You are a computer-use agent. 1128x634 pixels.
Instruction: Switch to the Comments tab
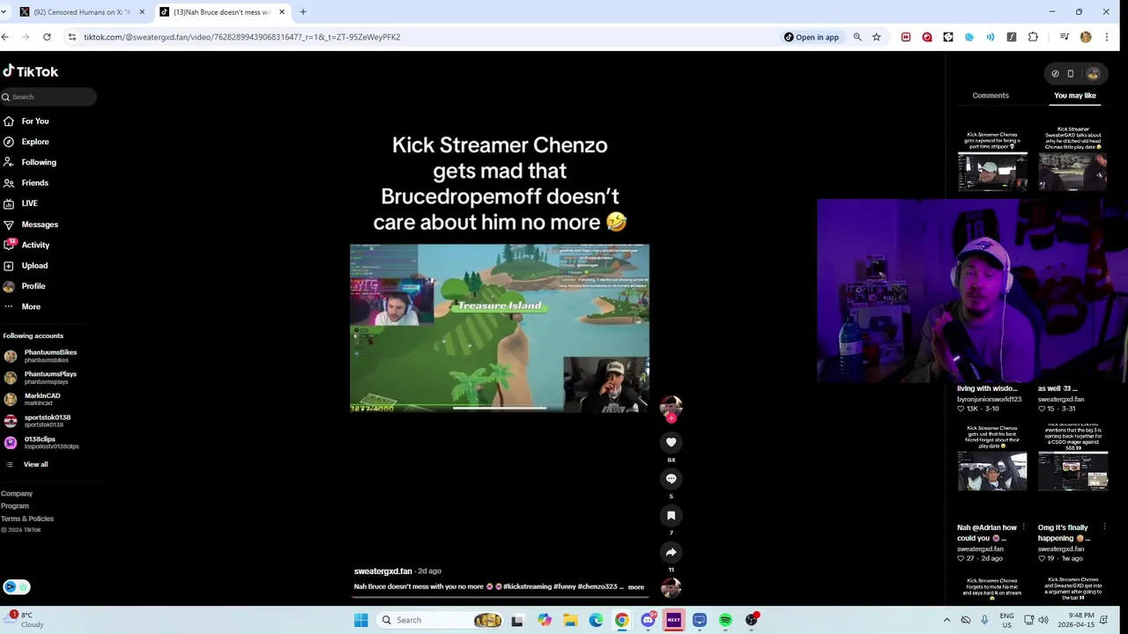point(991,95)
